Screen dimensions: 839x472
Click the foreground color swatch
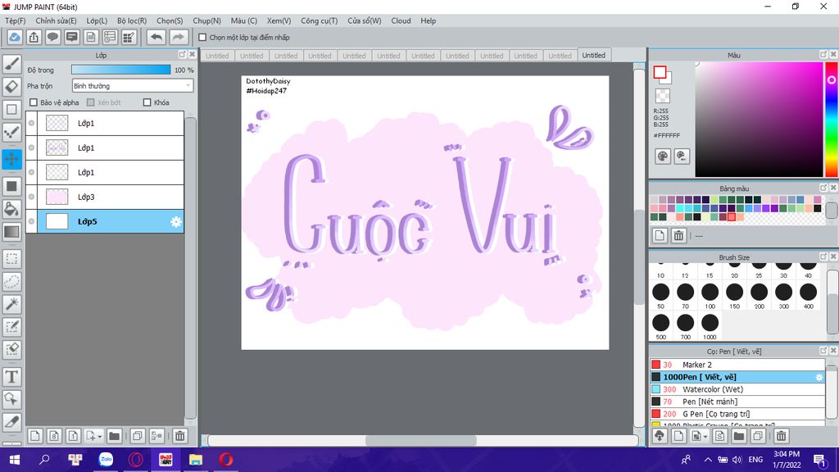660,72
